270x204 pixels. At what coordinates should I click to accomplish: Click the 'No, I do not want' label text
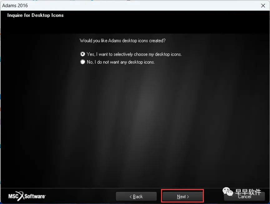121,62
